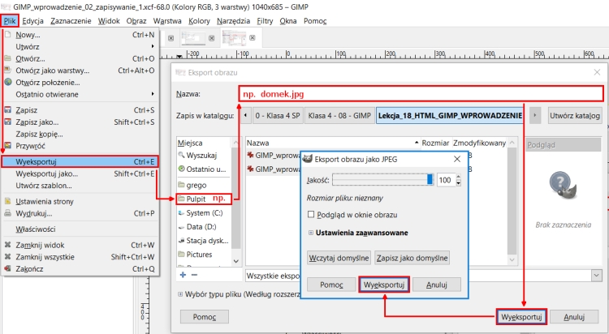The width and height of the screenshot is (609, 334).
Task: Click the Wyszukaj magnifier icon in Miejsca
Action: [x=181, y=155]
